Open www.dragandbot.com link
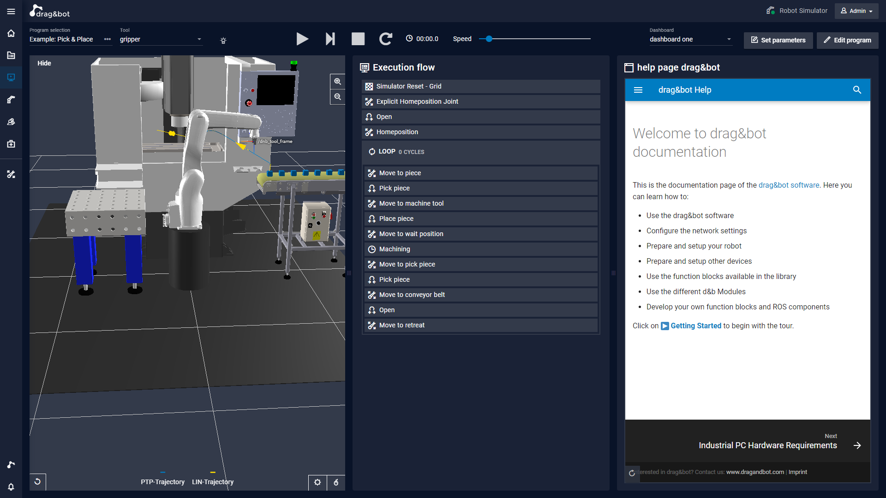 [755, 472]
